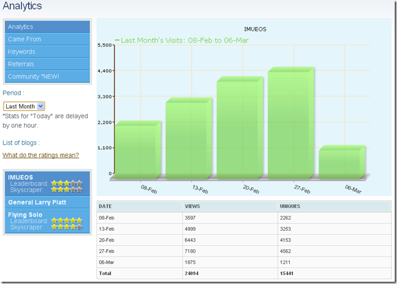Click the Total row label
Image resolution: width=397 pixels, height=284 pixels.
click(x=105, y=273)
